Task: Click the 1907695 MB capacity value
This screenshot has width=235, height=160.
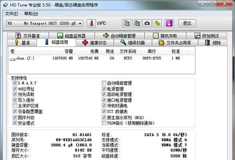Action: 63,58
